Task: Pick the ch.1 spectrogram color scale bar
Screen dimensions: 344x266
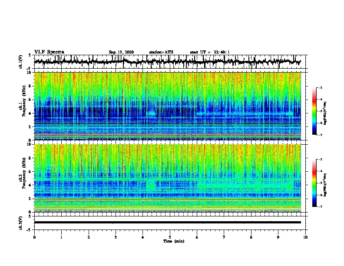Action: coord(314,111)
